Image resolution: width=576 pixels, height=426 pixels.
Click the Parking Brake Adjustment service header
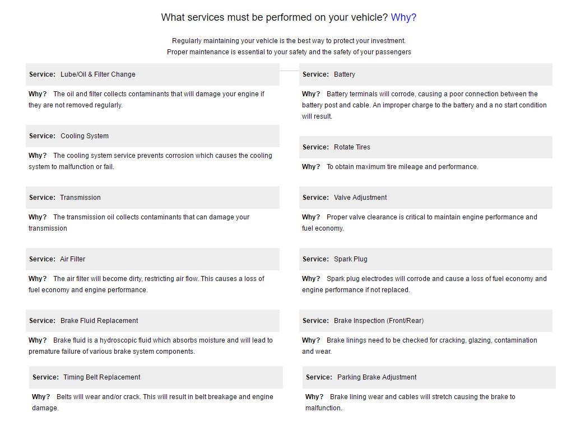429,377
